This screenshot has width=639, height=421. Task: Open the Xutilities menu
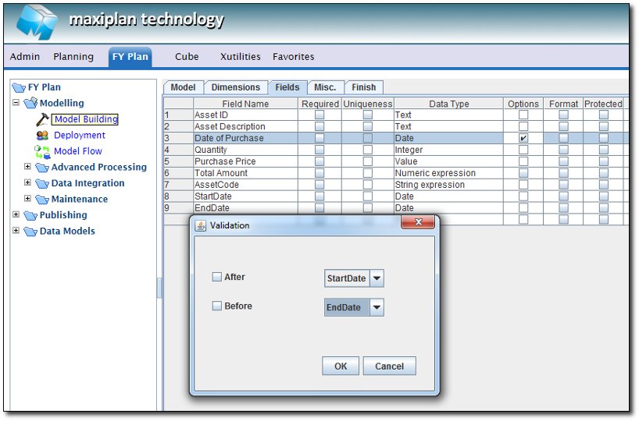(x=241, y=56)
